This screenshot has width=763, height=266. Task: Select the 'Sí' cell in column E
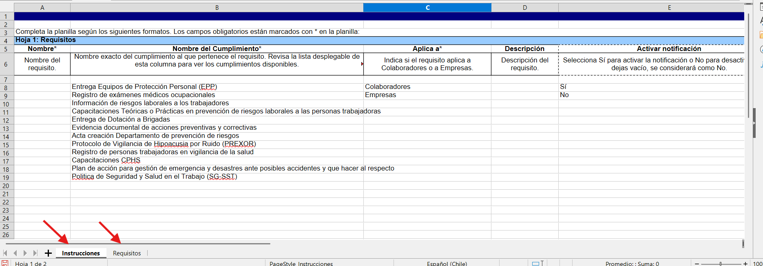(x=651, y=87)
